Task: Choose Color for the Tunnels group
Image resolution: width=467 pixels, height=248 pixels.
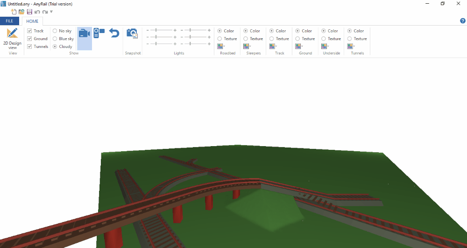Action: coord(350,31)
